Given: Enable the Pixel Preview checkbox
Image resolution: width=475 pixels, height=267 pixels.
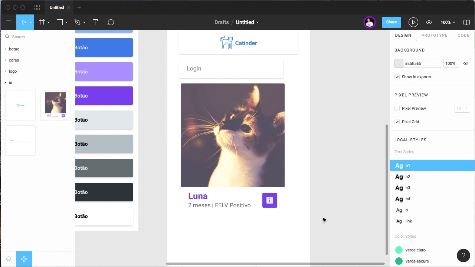Looking at the screenshot, I should pos(397,108).
